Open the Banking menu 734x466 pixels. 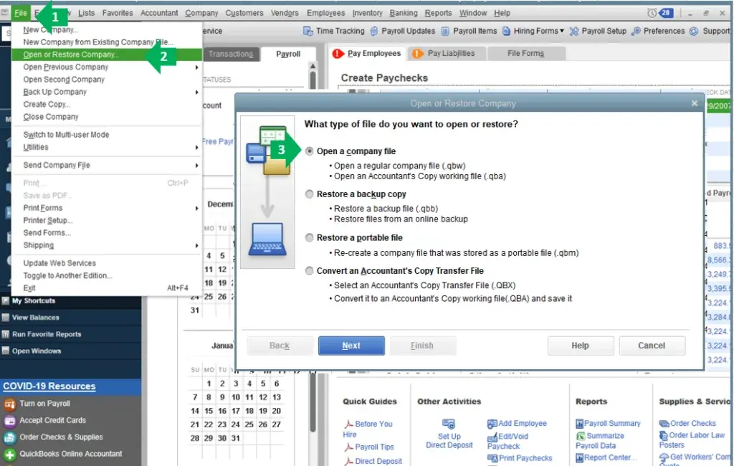tap(403, 13)
